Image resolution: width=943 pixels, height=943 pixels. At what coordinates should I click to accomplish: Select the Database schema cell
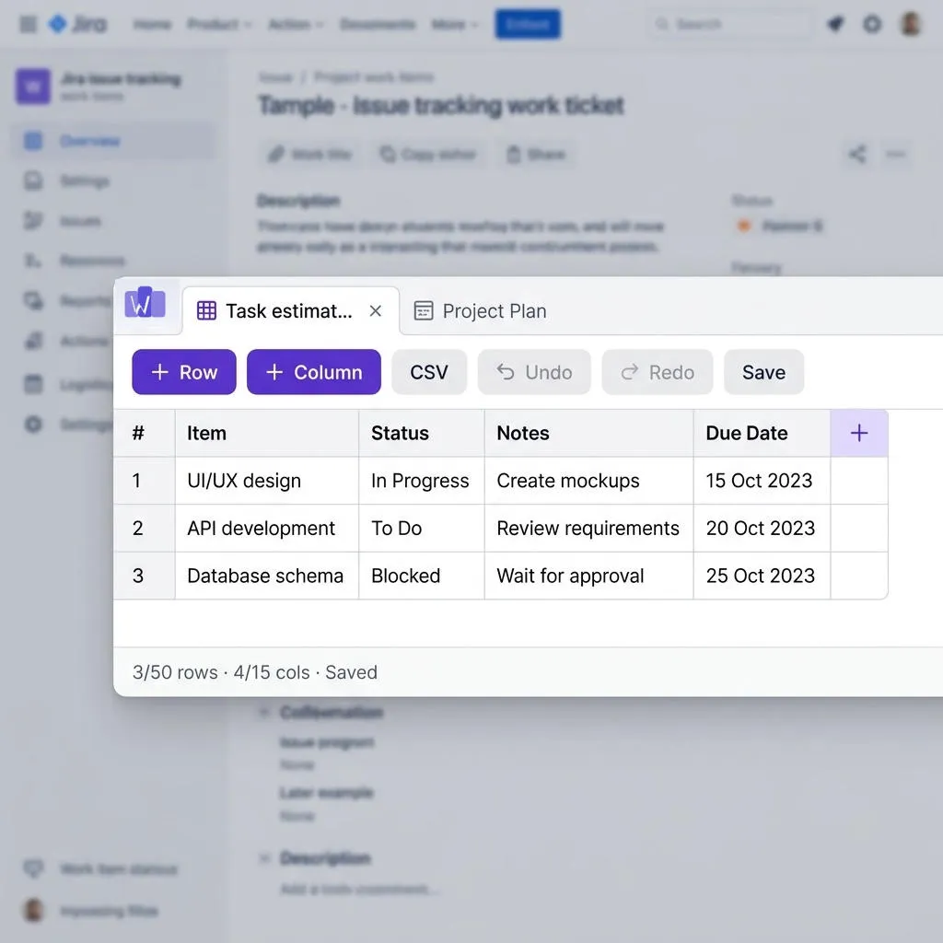point(266,576)
